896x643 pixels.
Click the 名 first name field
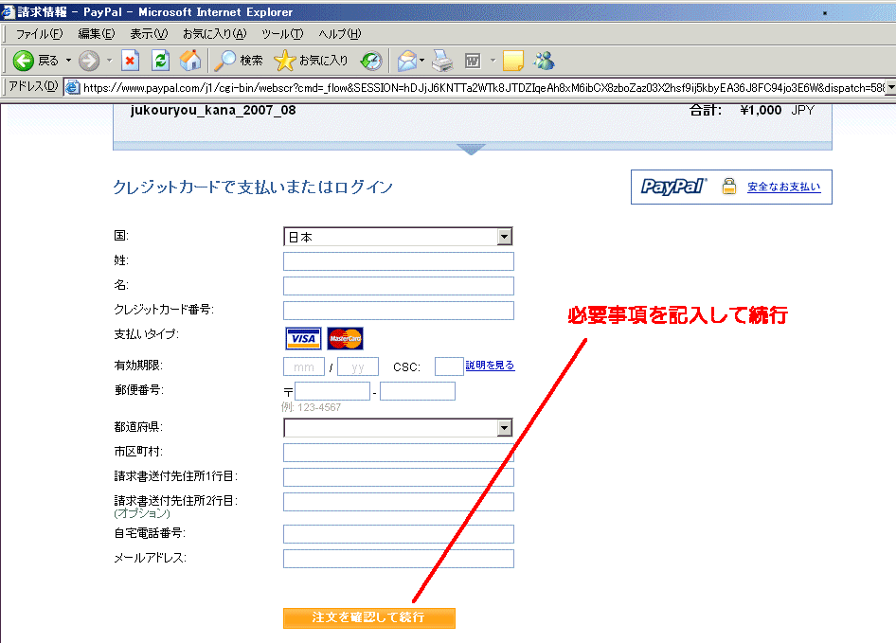(399, 286)
